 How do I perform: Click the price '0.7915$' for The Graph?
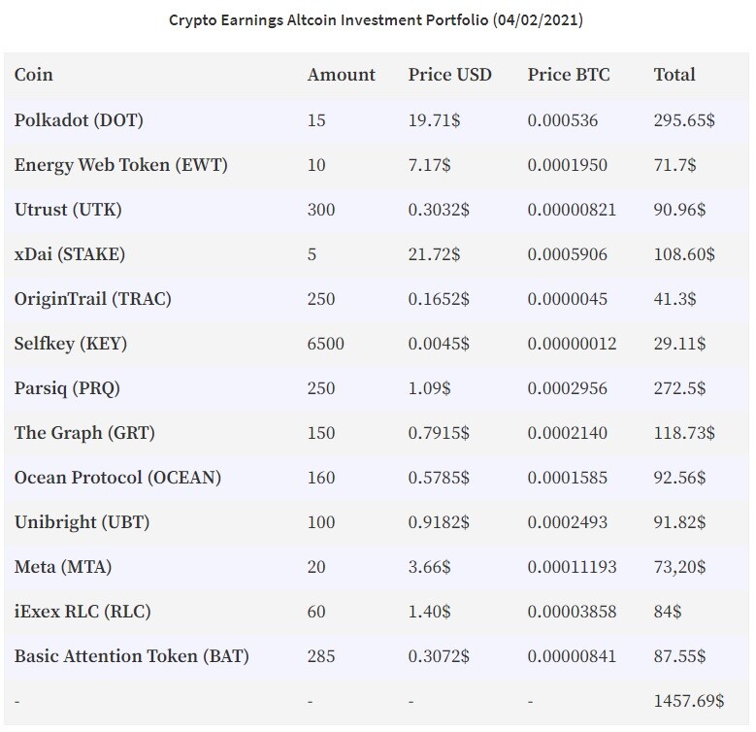[x=439, y=433]
